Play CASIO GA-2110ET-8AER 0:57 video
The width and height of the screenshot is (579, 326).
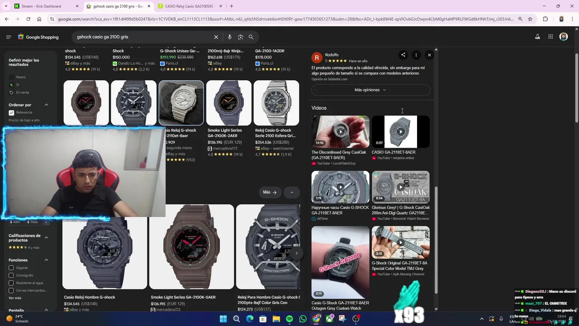400,132
